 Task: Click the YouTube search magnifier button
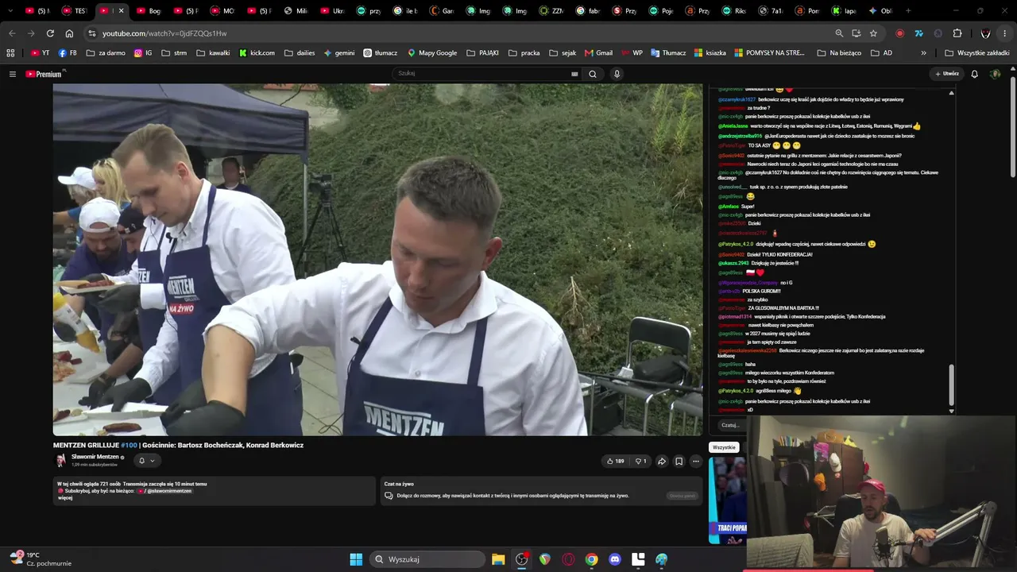point(593,74)
